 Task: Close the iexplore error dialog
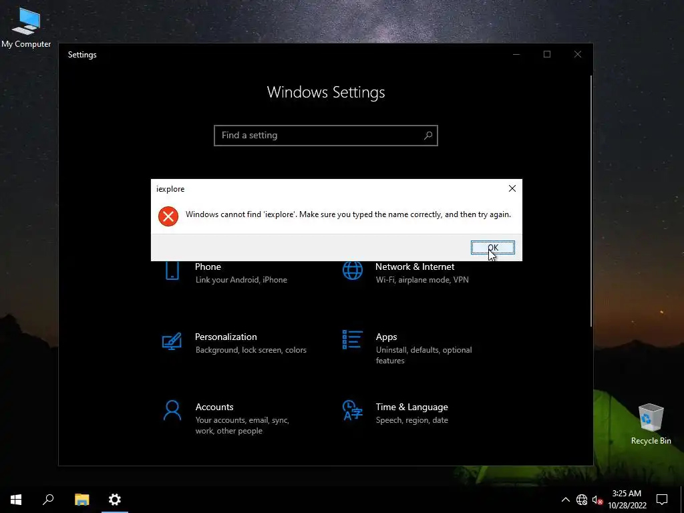tap(512, 188)
